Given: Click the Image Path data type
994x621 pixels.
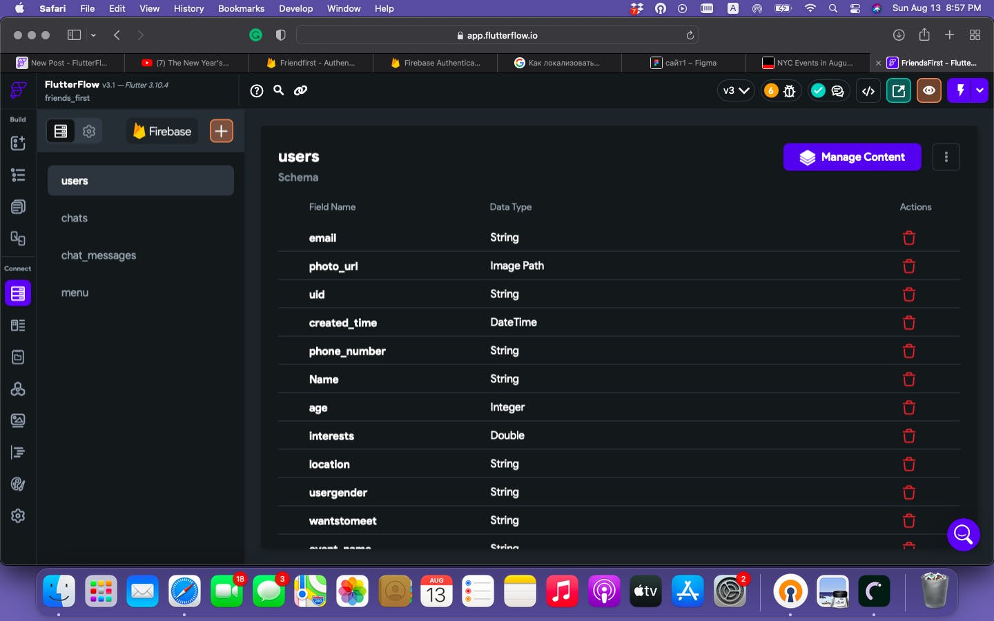Looking at the screenshot, I should coord(517,266).
